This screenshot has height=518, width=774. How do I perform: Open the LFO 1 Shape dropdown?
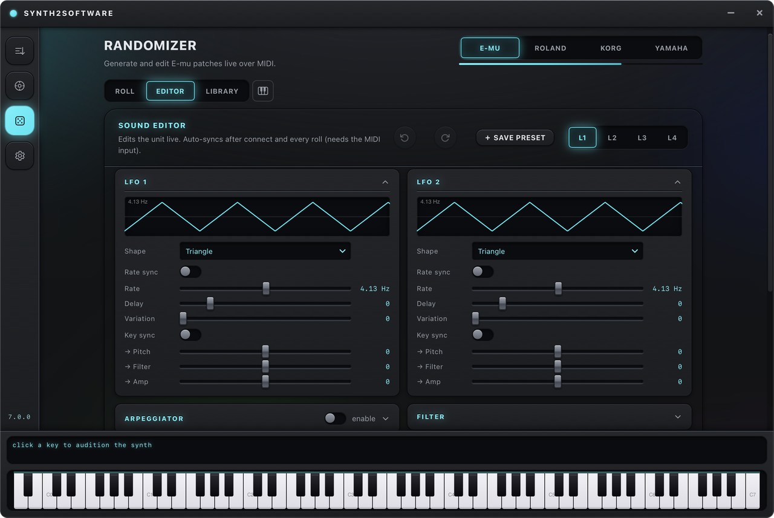(x=265, y=251)
